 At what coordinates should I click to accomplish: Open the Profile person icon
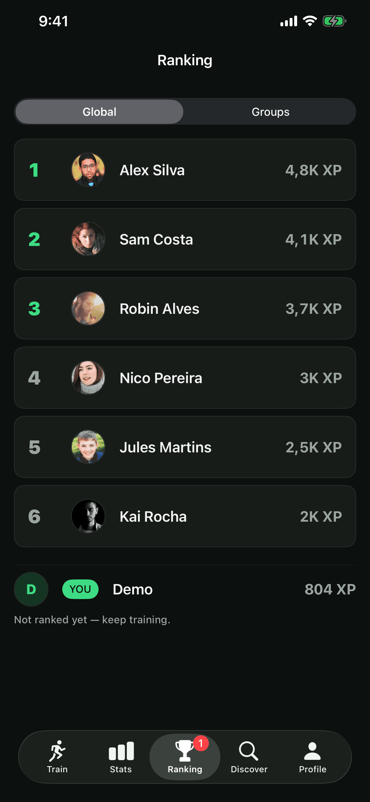[x=312, y=751]
